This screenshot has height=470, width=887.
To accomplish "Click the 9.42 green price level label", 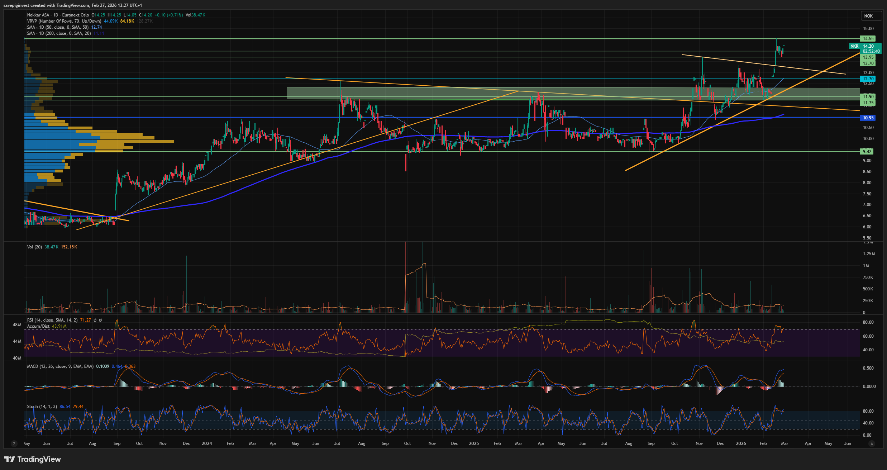I will [867, 151].
